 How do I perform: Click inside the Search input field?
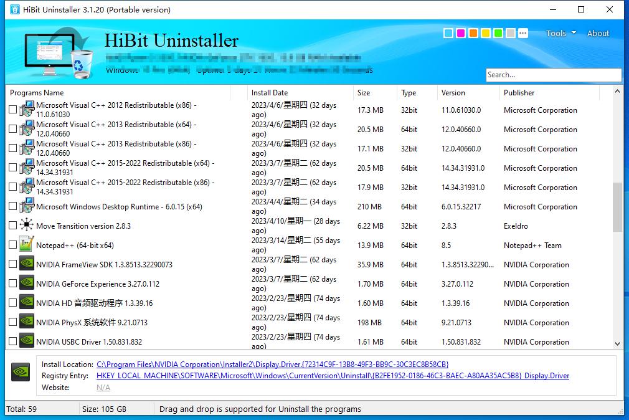tap(553, 75)
